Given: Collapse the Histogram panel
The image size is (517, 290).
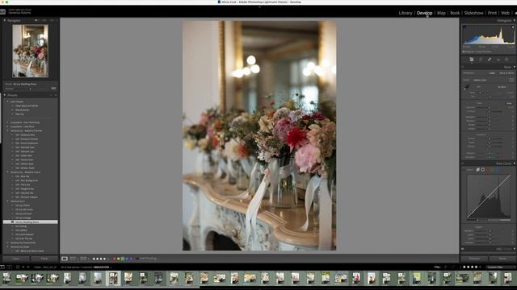Looking at the screenshot, I should (x=514, y=20).
